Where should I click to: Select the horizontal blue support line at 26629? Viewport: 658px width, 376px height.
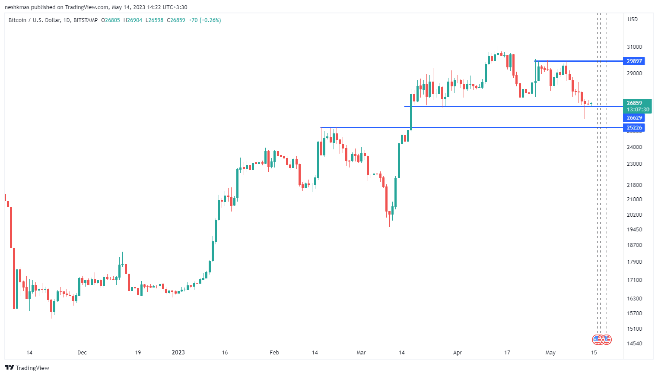pos(513,106)
